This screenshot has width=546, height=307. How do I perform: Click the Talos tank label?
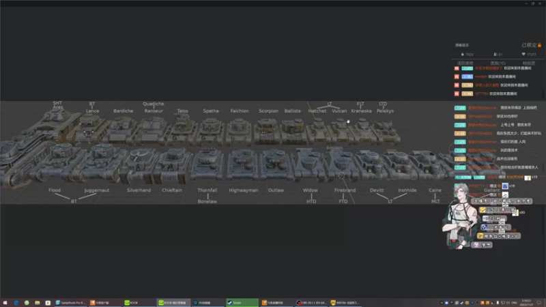click(182, 111)
